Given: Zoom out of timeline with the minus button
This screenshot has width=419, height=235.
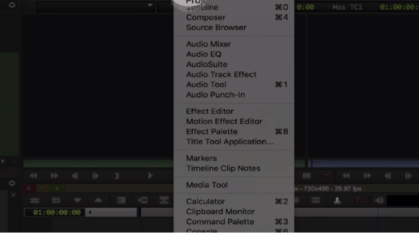Looking at the screenshot, I should [43, 188].
